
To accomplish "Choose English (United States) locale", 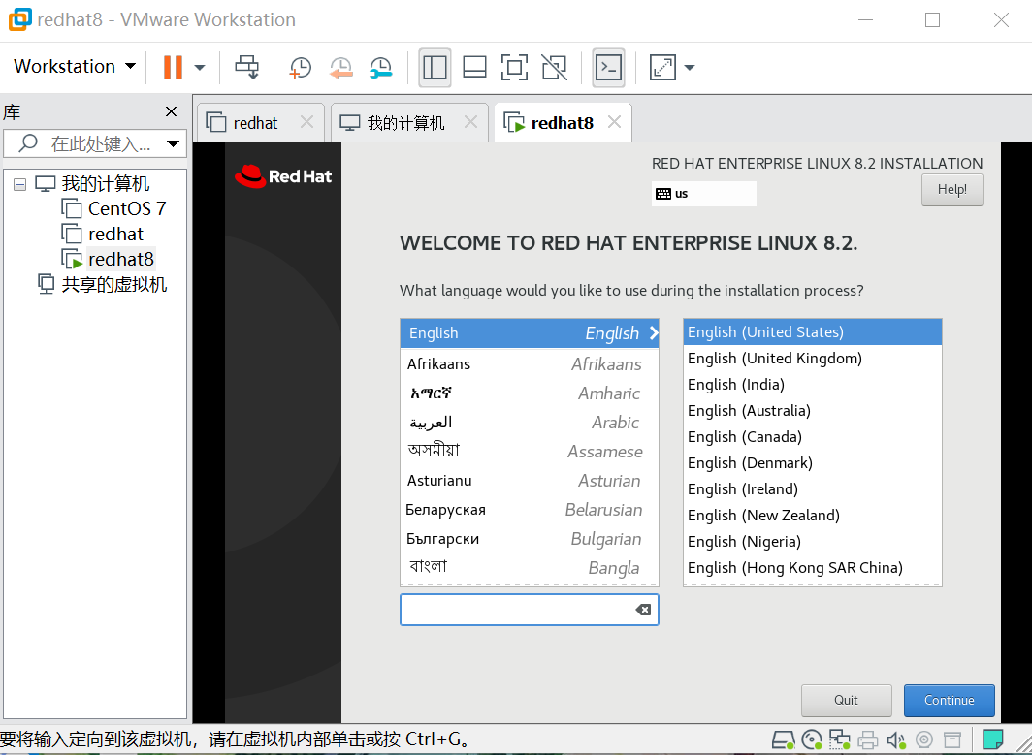I will click(812, 332).
